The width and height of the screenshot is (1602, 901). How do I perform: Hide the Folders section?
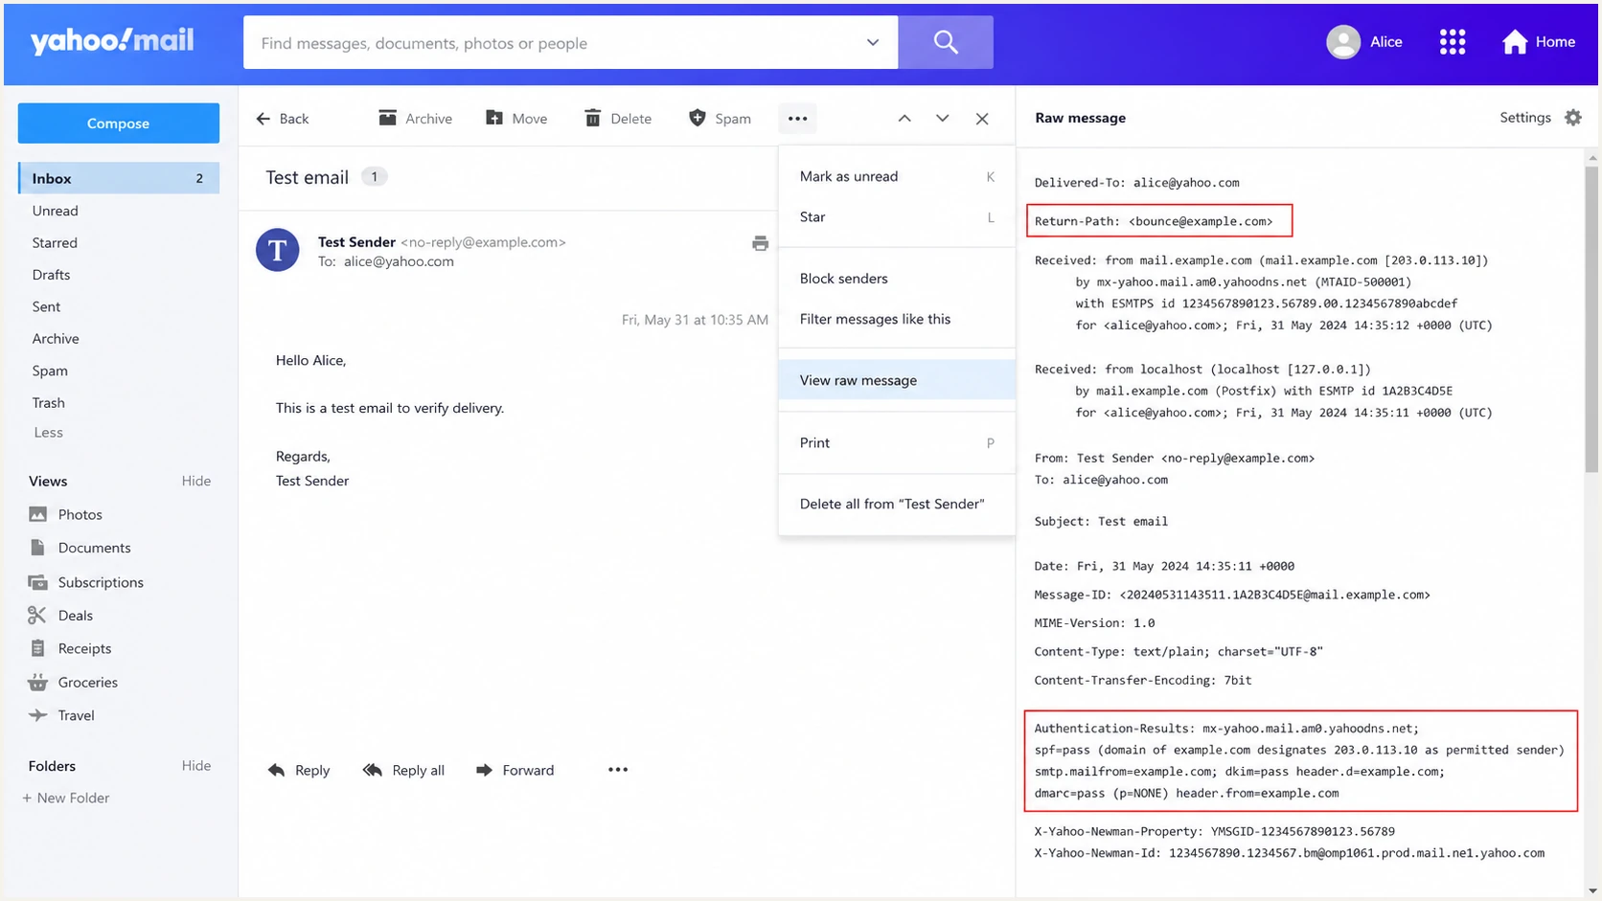click(196, 766)
